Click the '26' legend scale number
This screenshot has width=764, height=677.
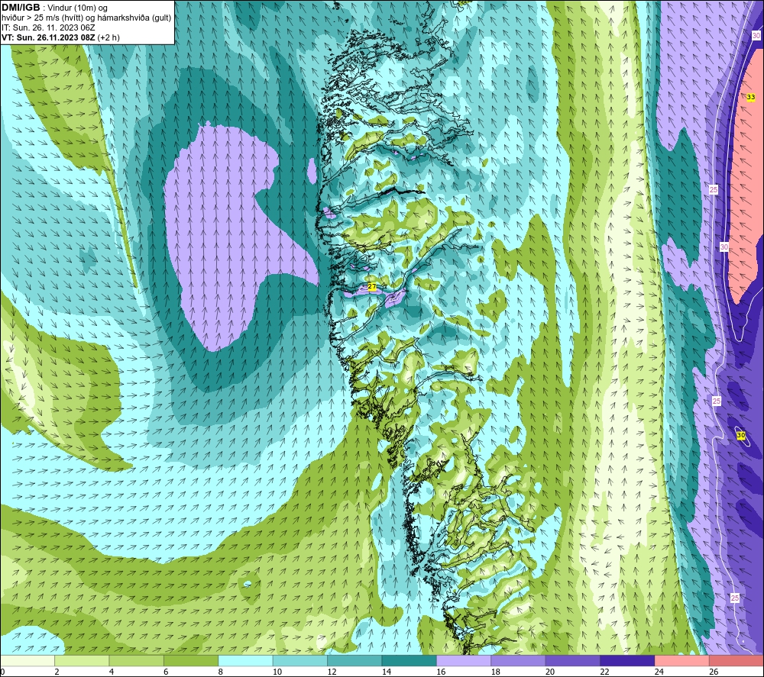[714, 672]
